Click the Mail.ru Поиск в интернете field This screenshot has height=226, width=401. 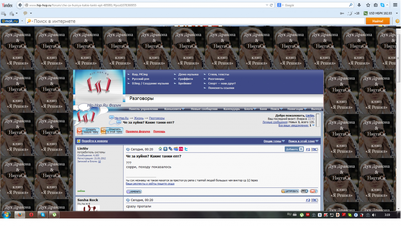[x=196, y=21]
